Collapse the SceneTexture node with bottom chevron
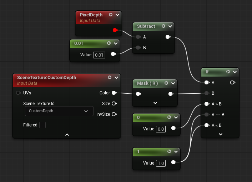252x182 pixels. 67,135
